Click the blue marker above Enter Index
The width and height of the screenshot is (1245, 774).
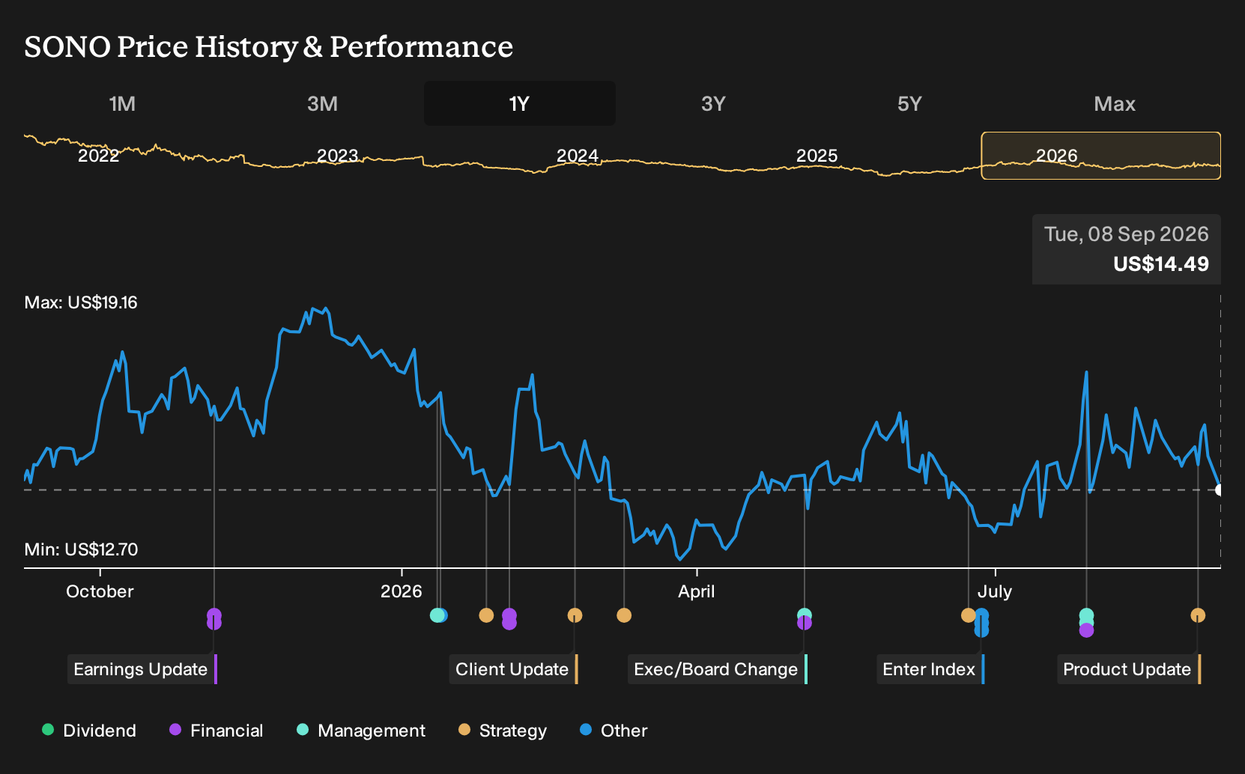tap(981, 623)
